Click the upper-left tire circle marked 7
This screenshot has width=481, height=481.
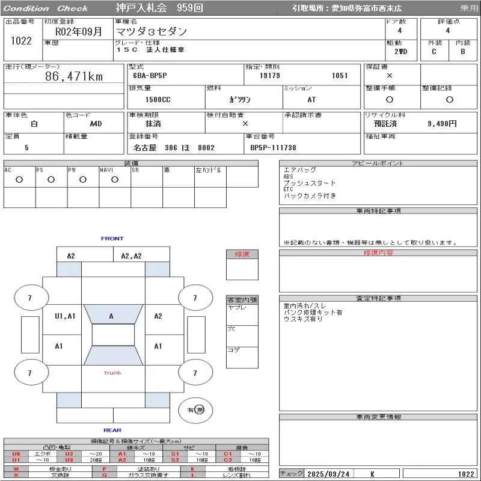click(x=30, y=298)
